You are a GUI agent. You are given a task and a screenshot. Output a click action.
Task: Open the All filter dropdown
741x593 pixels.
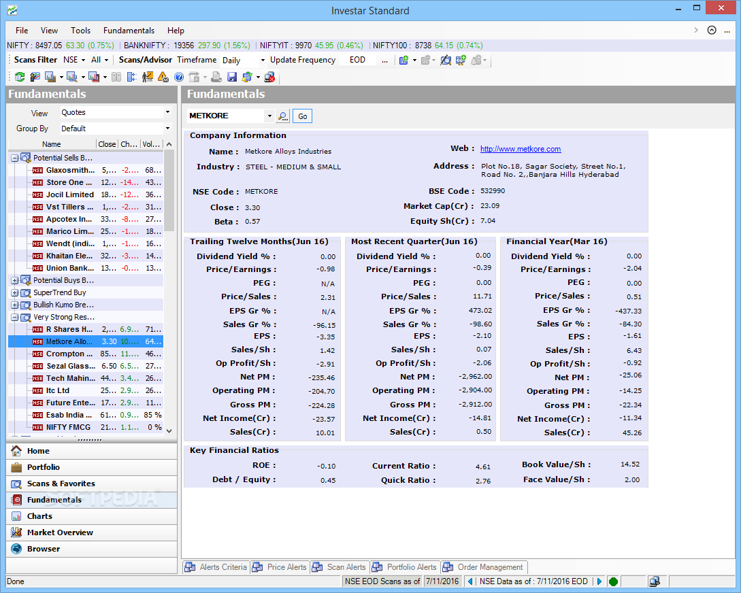pos(100,60)
